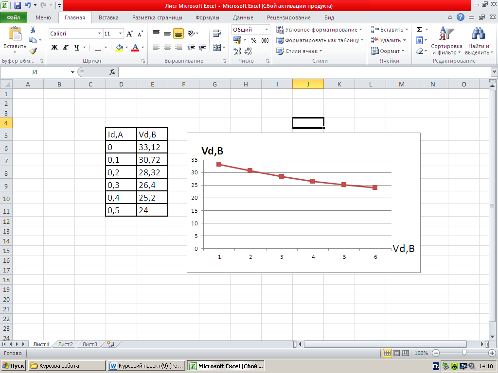Decrease indent icon in alignment group
498x373 pixels.
tap(191, 48)
